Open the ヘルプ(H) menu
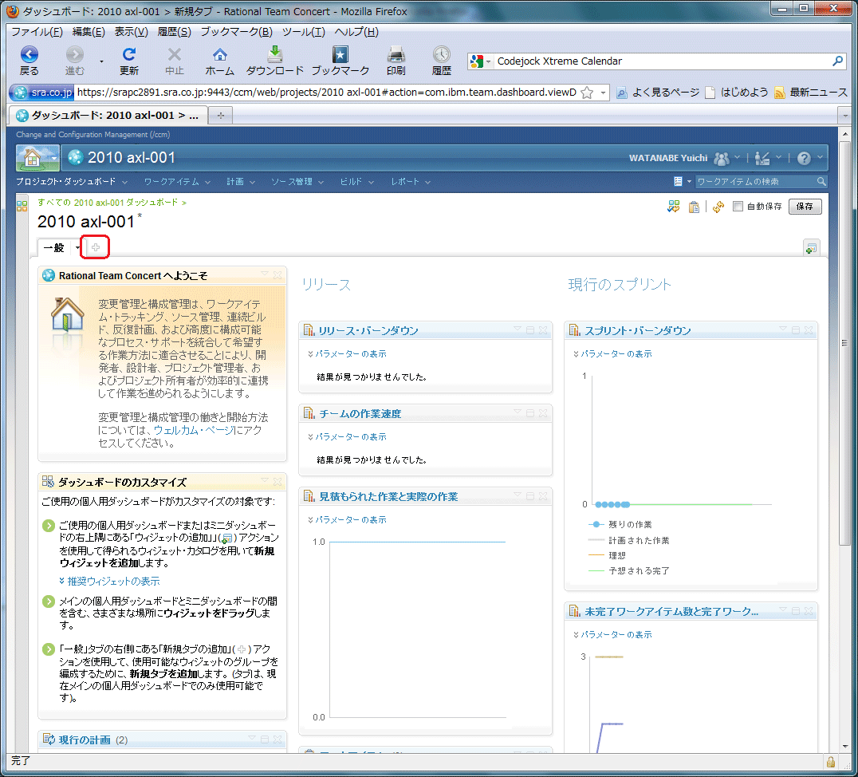The height and width of the screenshot is (777, 858). point(356,32)
